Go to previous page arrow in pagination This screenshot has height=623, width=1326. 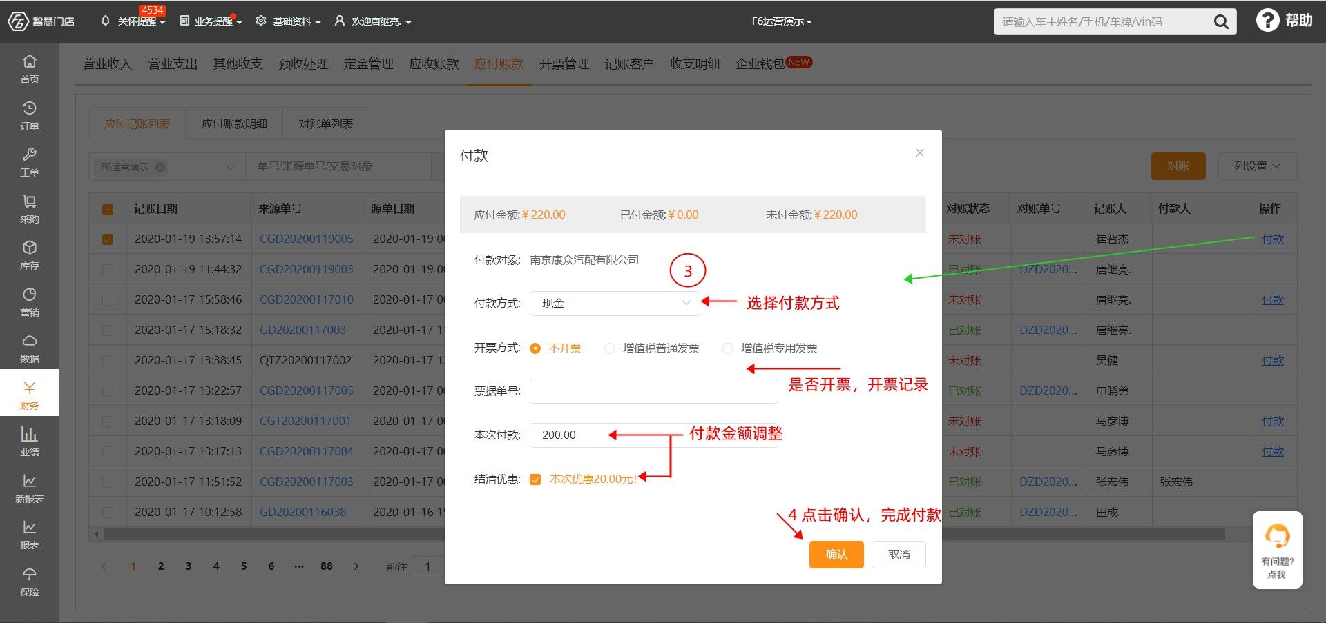point(104,566)
